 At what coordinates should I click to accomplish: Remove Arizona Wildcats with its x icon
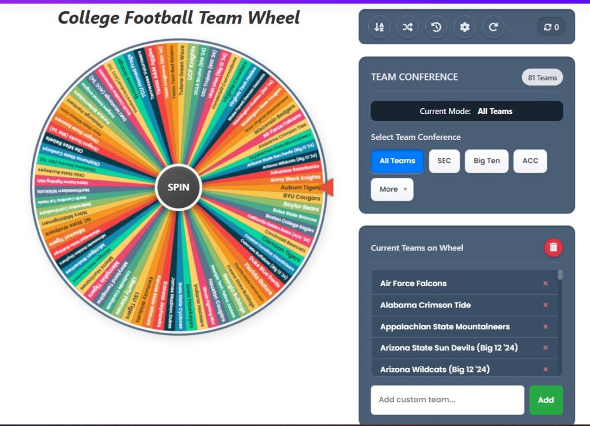coord(544,369)
